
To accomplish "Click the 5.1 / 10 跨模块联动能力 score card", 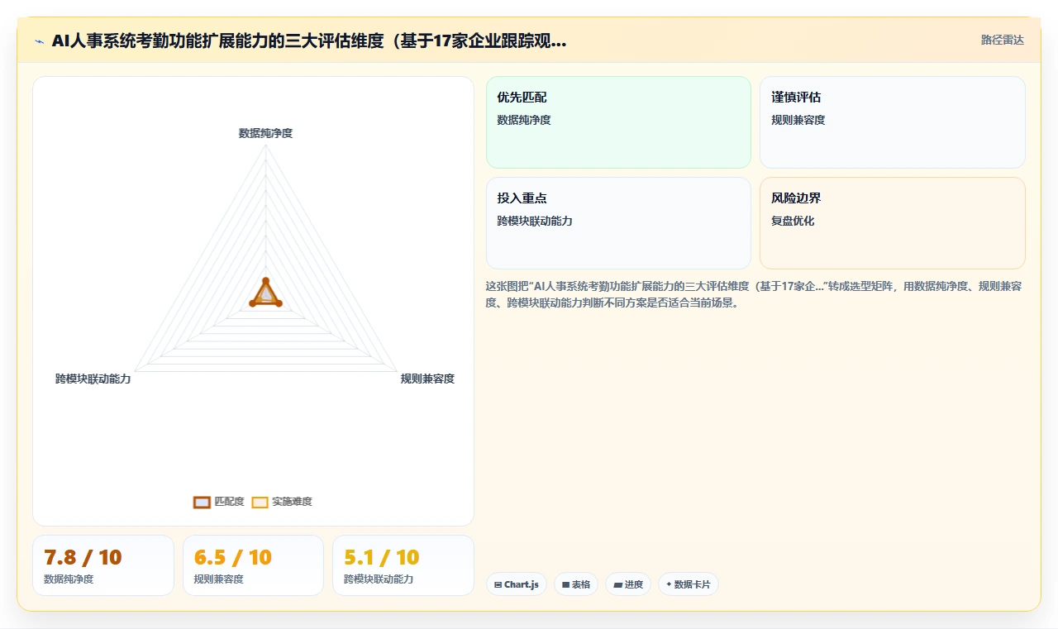I will (403, 565).
